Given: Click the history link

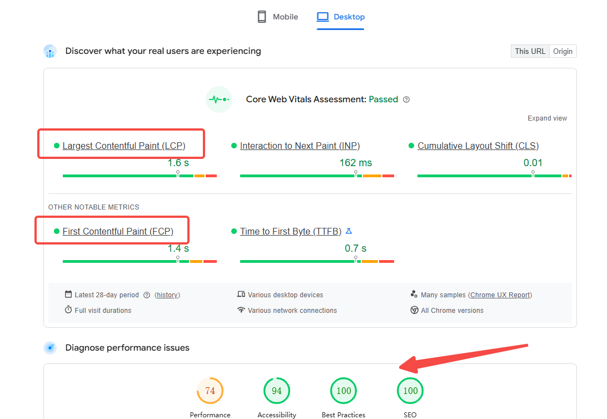Looking at the screenshot, I should pyautogui.click(x=167, y=295).
